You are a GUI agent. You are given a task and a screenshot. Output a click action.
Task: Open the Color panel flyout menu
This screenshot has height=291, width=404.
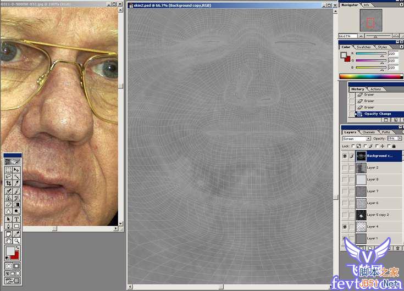click(x=401, y=47)
